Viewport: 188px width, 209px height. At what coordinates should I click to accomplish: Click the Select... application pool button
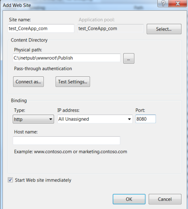click(x=164, y=29)
